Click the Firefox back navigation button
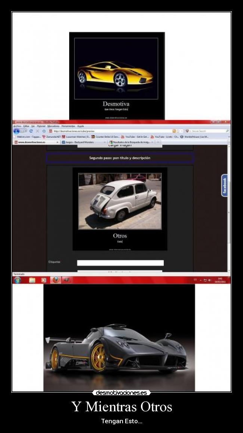Image resolution: width=243 pixels, height=433 pixels. (16, 131)
